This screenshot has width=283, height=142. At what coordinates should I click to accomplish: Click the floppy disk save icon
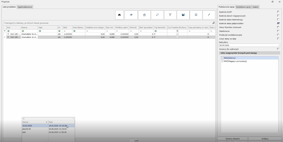[x=183, y=15]
